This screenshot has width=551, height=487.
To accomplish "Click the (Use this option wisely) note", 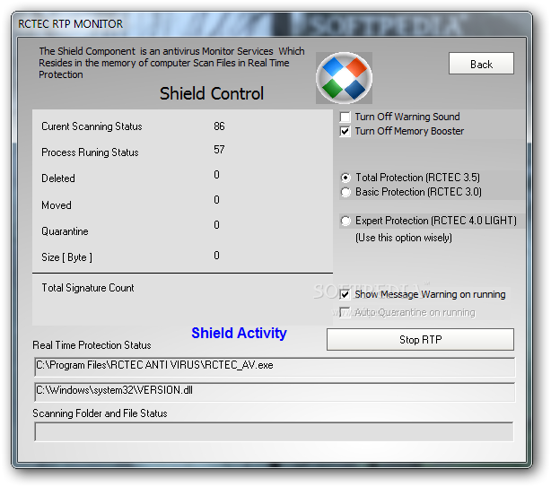I will (404, 238).
